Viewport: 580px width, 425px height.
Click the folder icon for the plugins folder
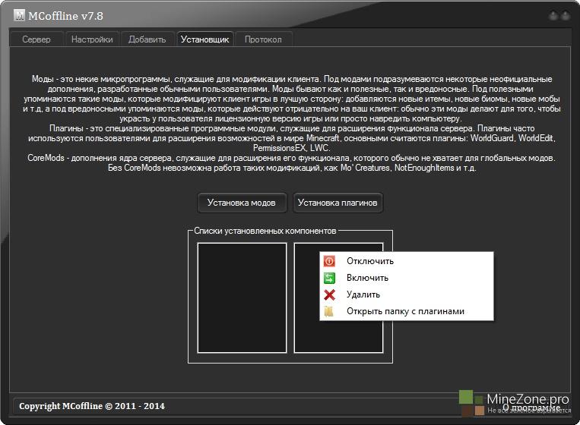(329, 311)
